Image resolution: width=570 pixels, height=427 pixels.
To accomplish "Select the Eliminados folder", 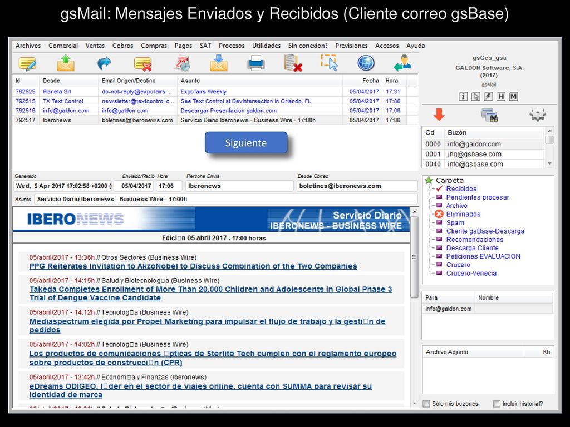I will point(463,214).
